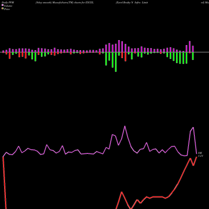Select the 'Price' legend label
The width and height of the screenshot is (209, 209).
point(7,9)
